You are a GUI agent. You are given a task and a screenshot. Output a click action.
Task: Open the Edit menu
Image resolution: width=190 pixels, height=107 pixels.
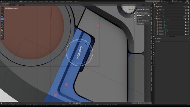[6, 1]
